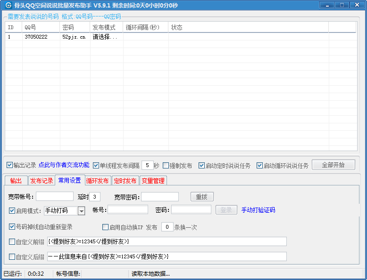
Task: Open the 发布记录 tab
Action: point(42,181)
